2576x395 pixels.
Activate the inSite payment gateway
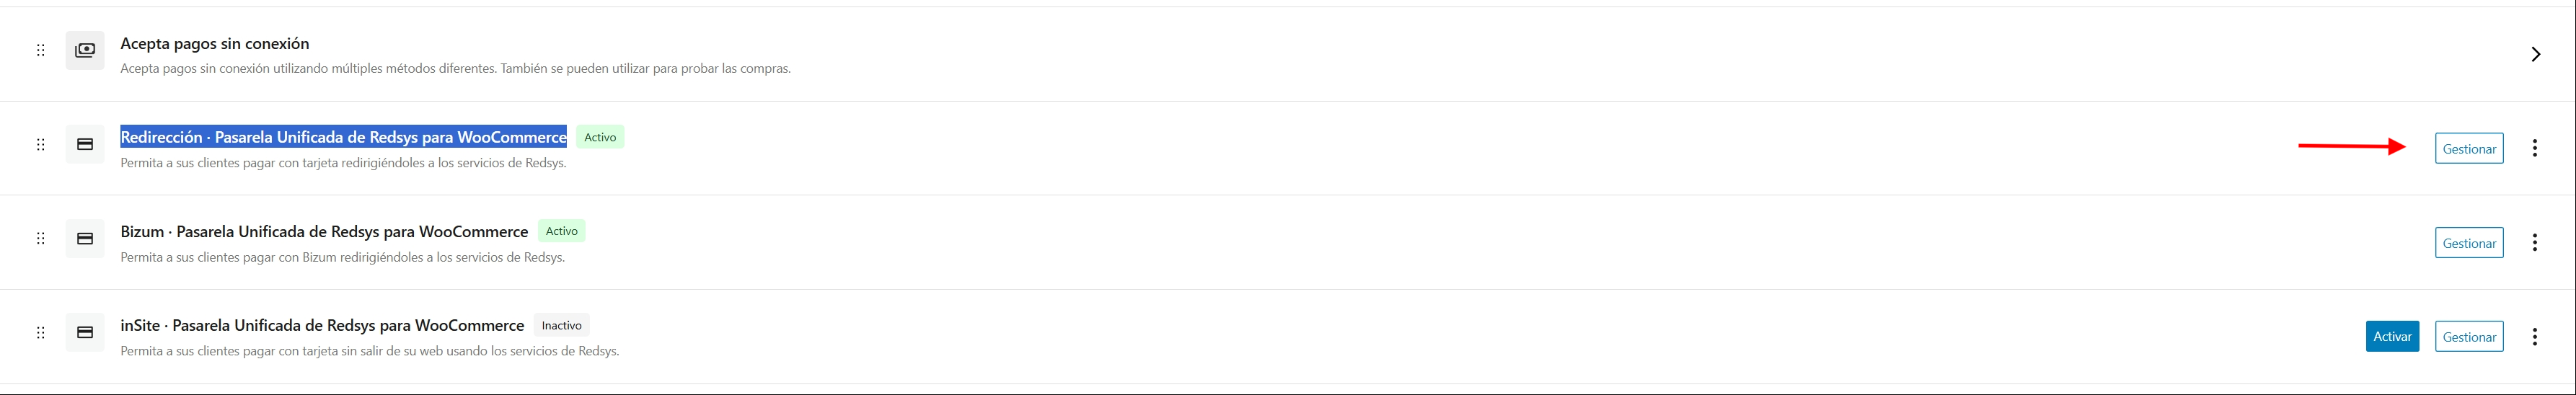click(2392, 337)
